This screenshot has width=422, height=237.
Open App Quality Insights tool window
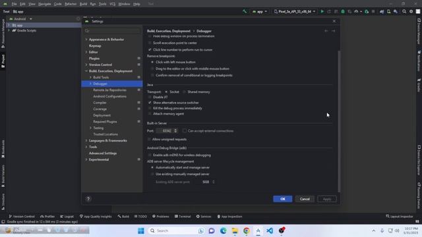point(96,217)
